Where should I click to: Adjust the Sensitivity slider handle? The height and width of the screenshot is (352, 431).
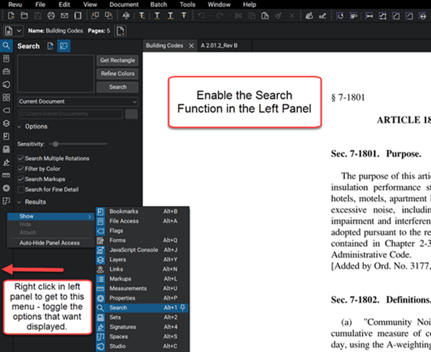pyautogui.click(x=55, y=144)
